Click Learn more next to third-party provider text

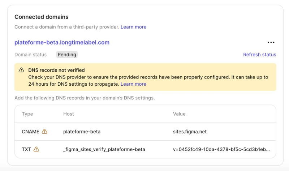click(133, 27)
